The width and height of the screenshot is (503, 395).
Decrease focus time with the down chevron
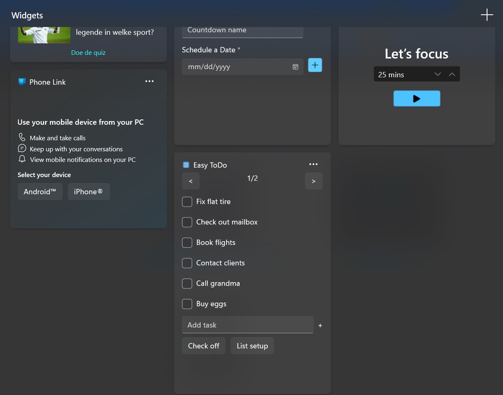coord(438,74)
